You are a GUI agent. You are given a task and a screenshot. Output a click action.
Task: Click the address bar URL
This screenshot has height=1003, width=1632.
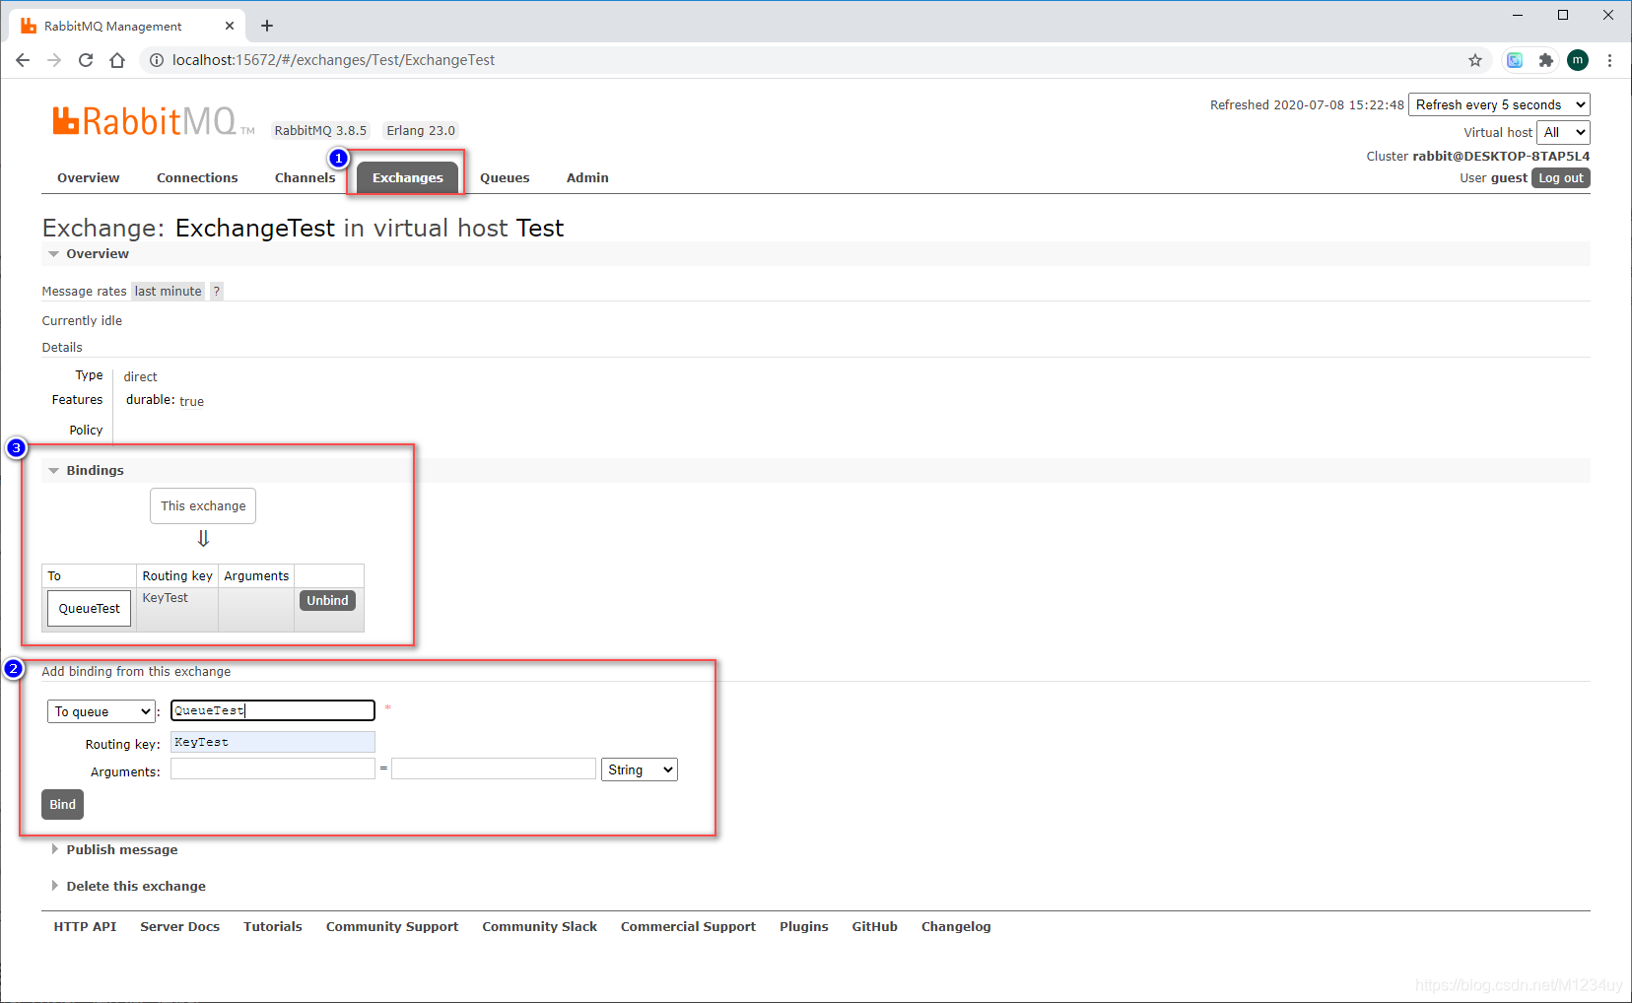(333, 60)
